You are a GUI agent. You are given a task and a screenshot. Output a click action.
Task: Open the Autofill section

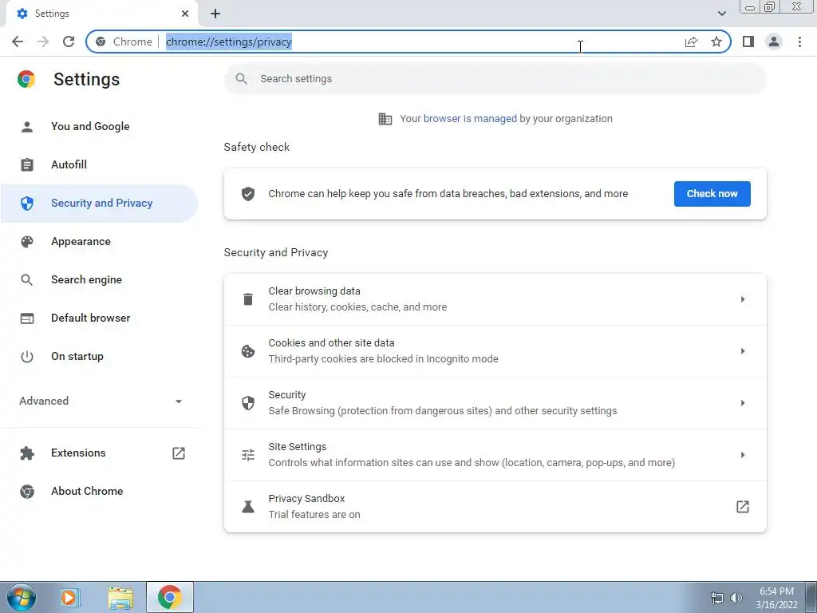[100, 164]
